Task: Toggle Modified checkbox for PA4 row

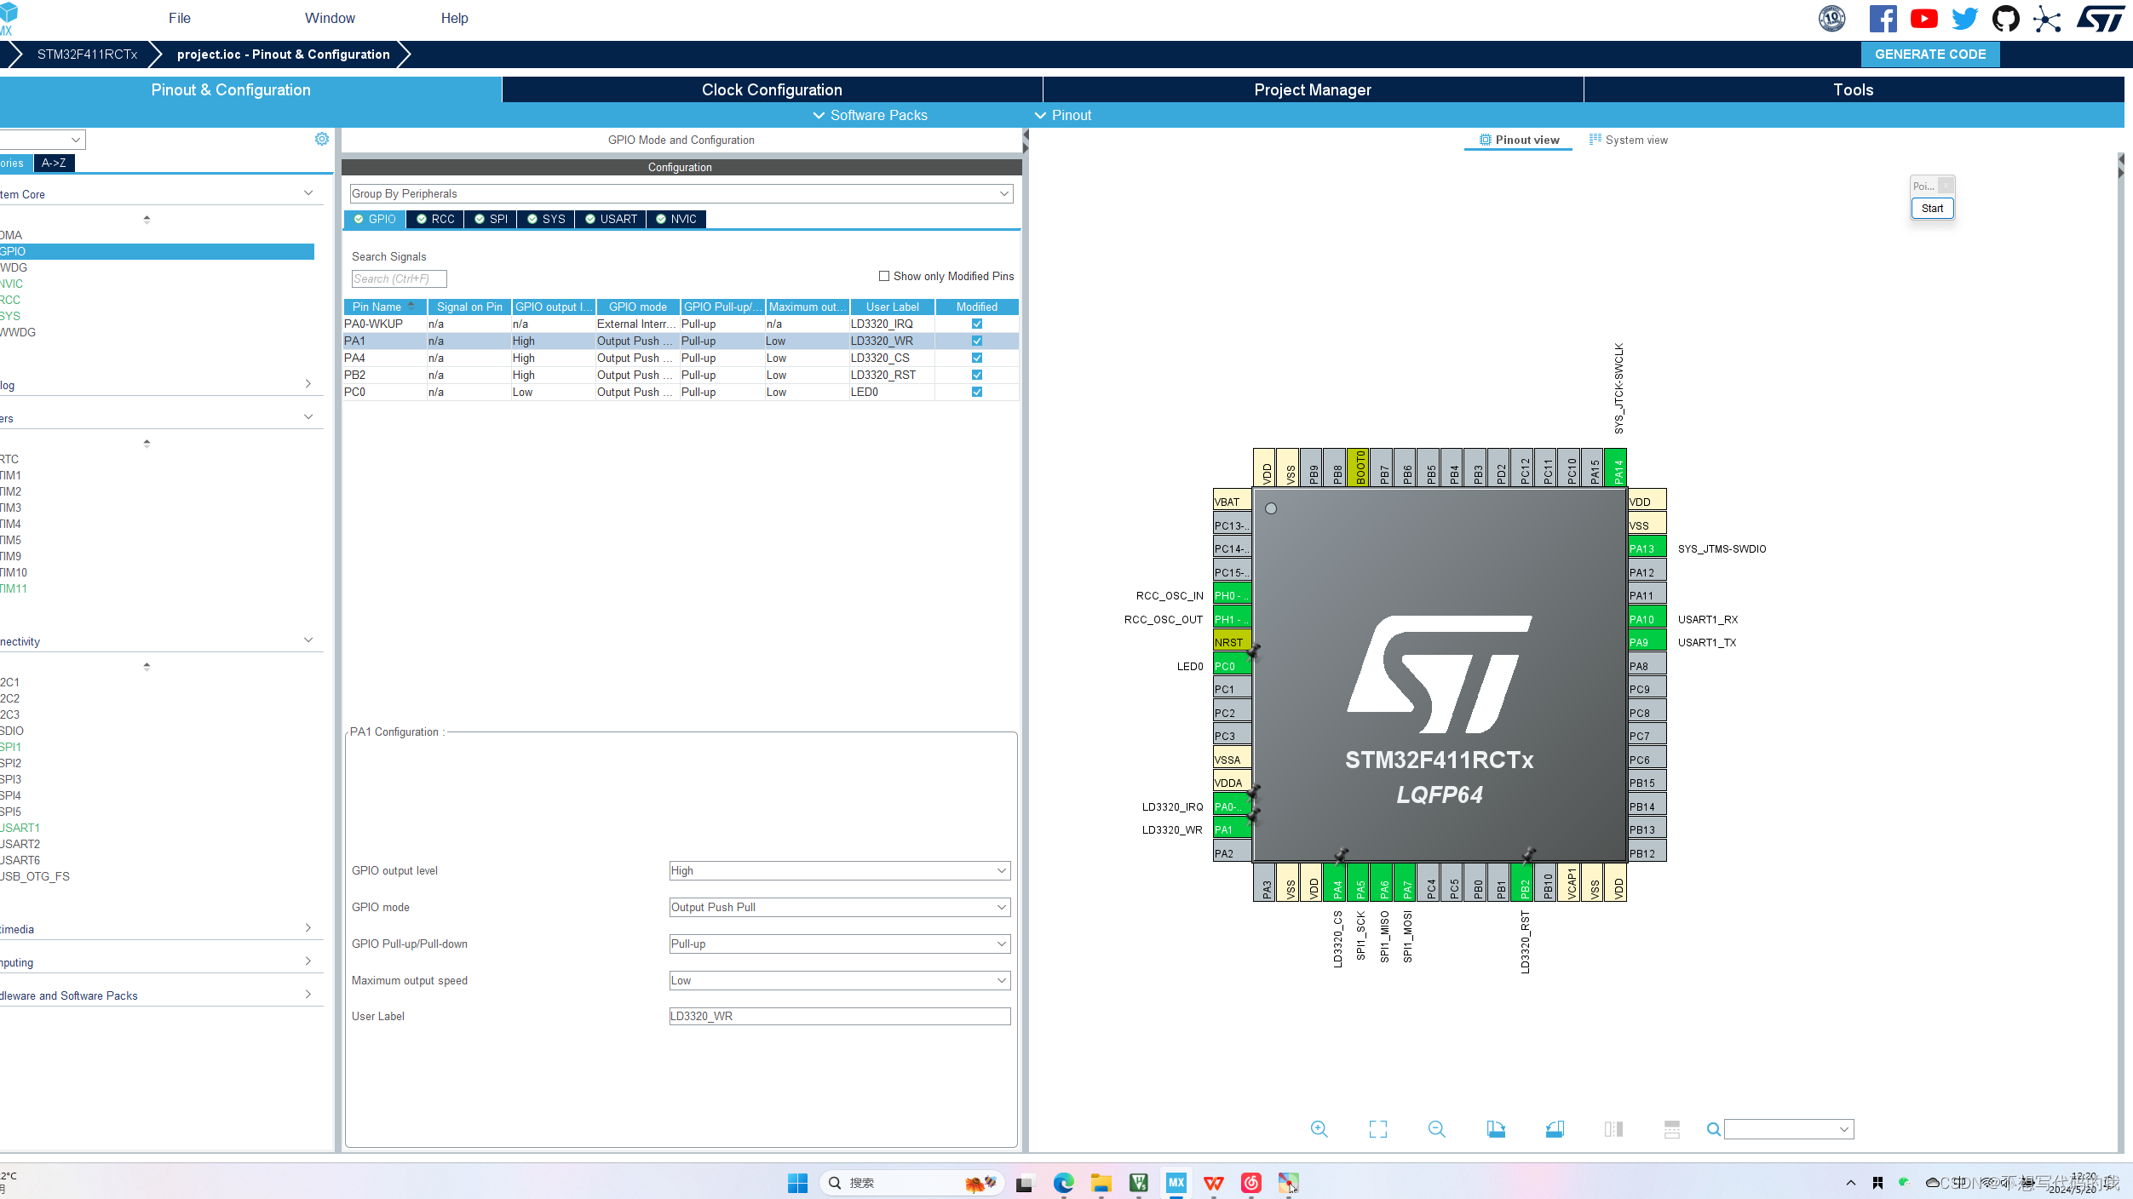Action: (977, 358)
